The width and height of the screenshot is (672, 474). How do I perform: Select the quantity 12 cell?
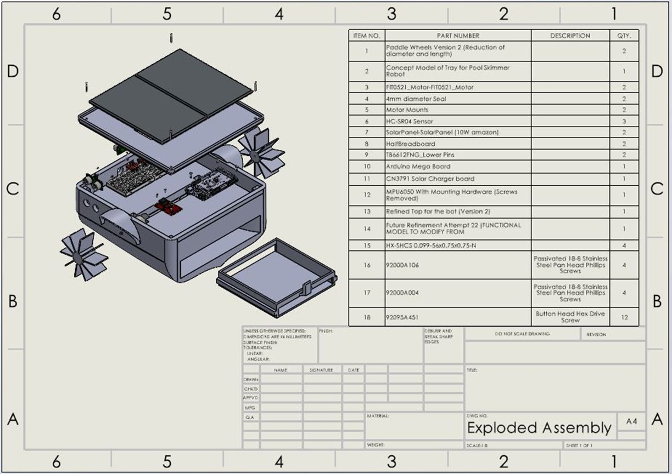point(624,317)
